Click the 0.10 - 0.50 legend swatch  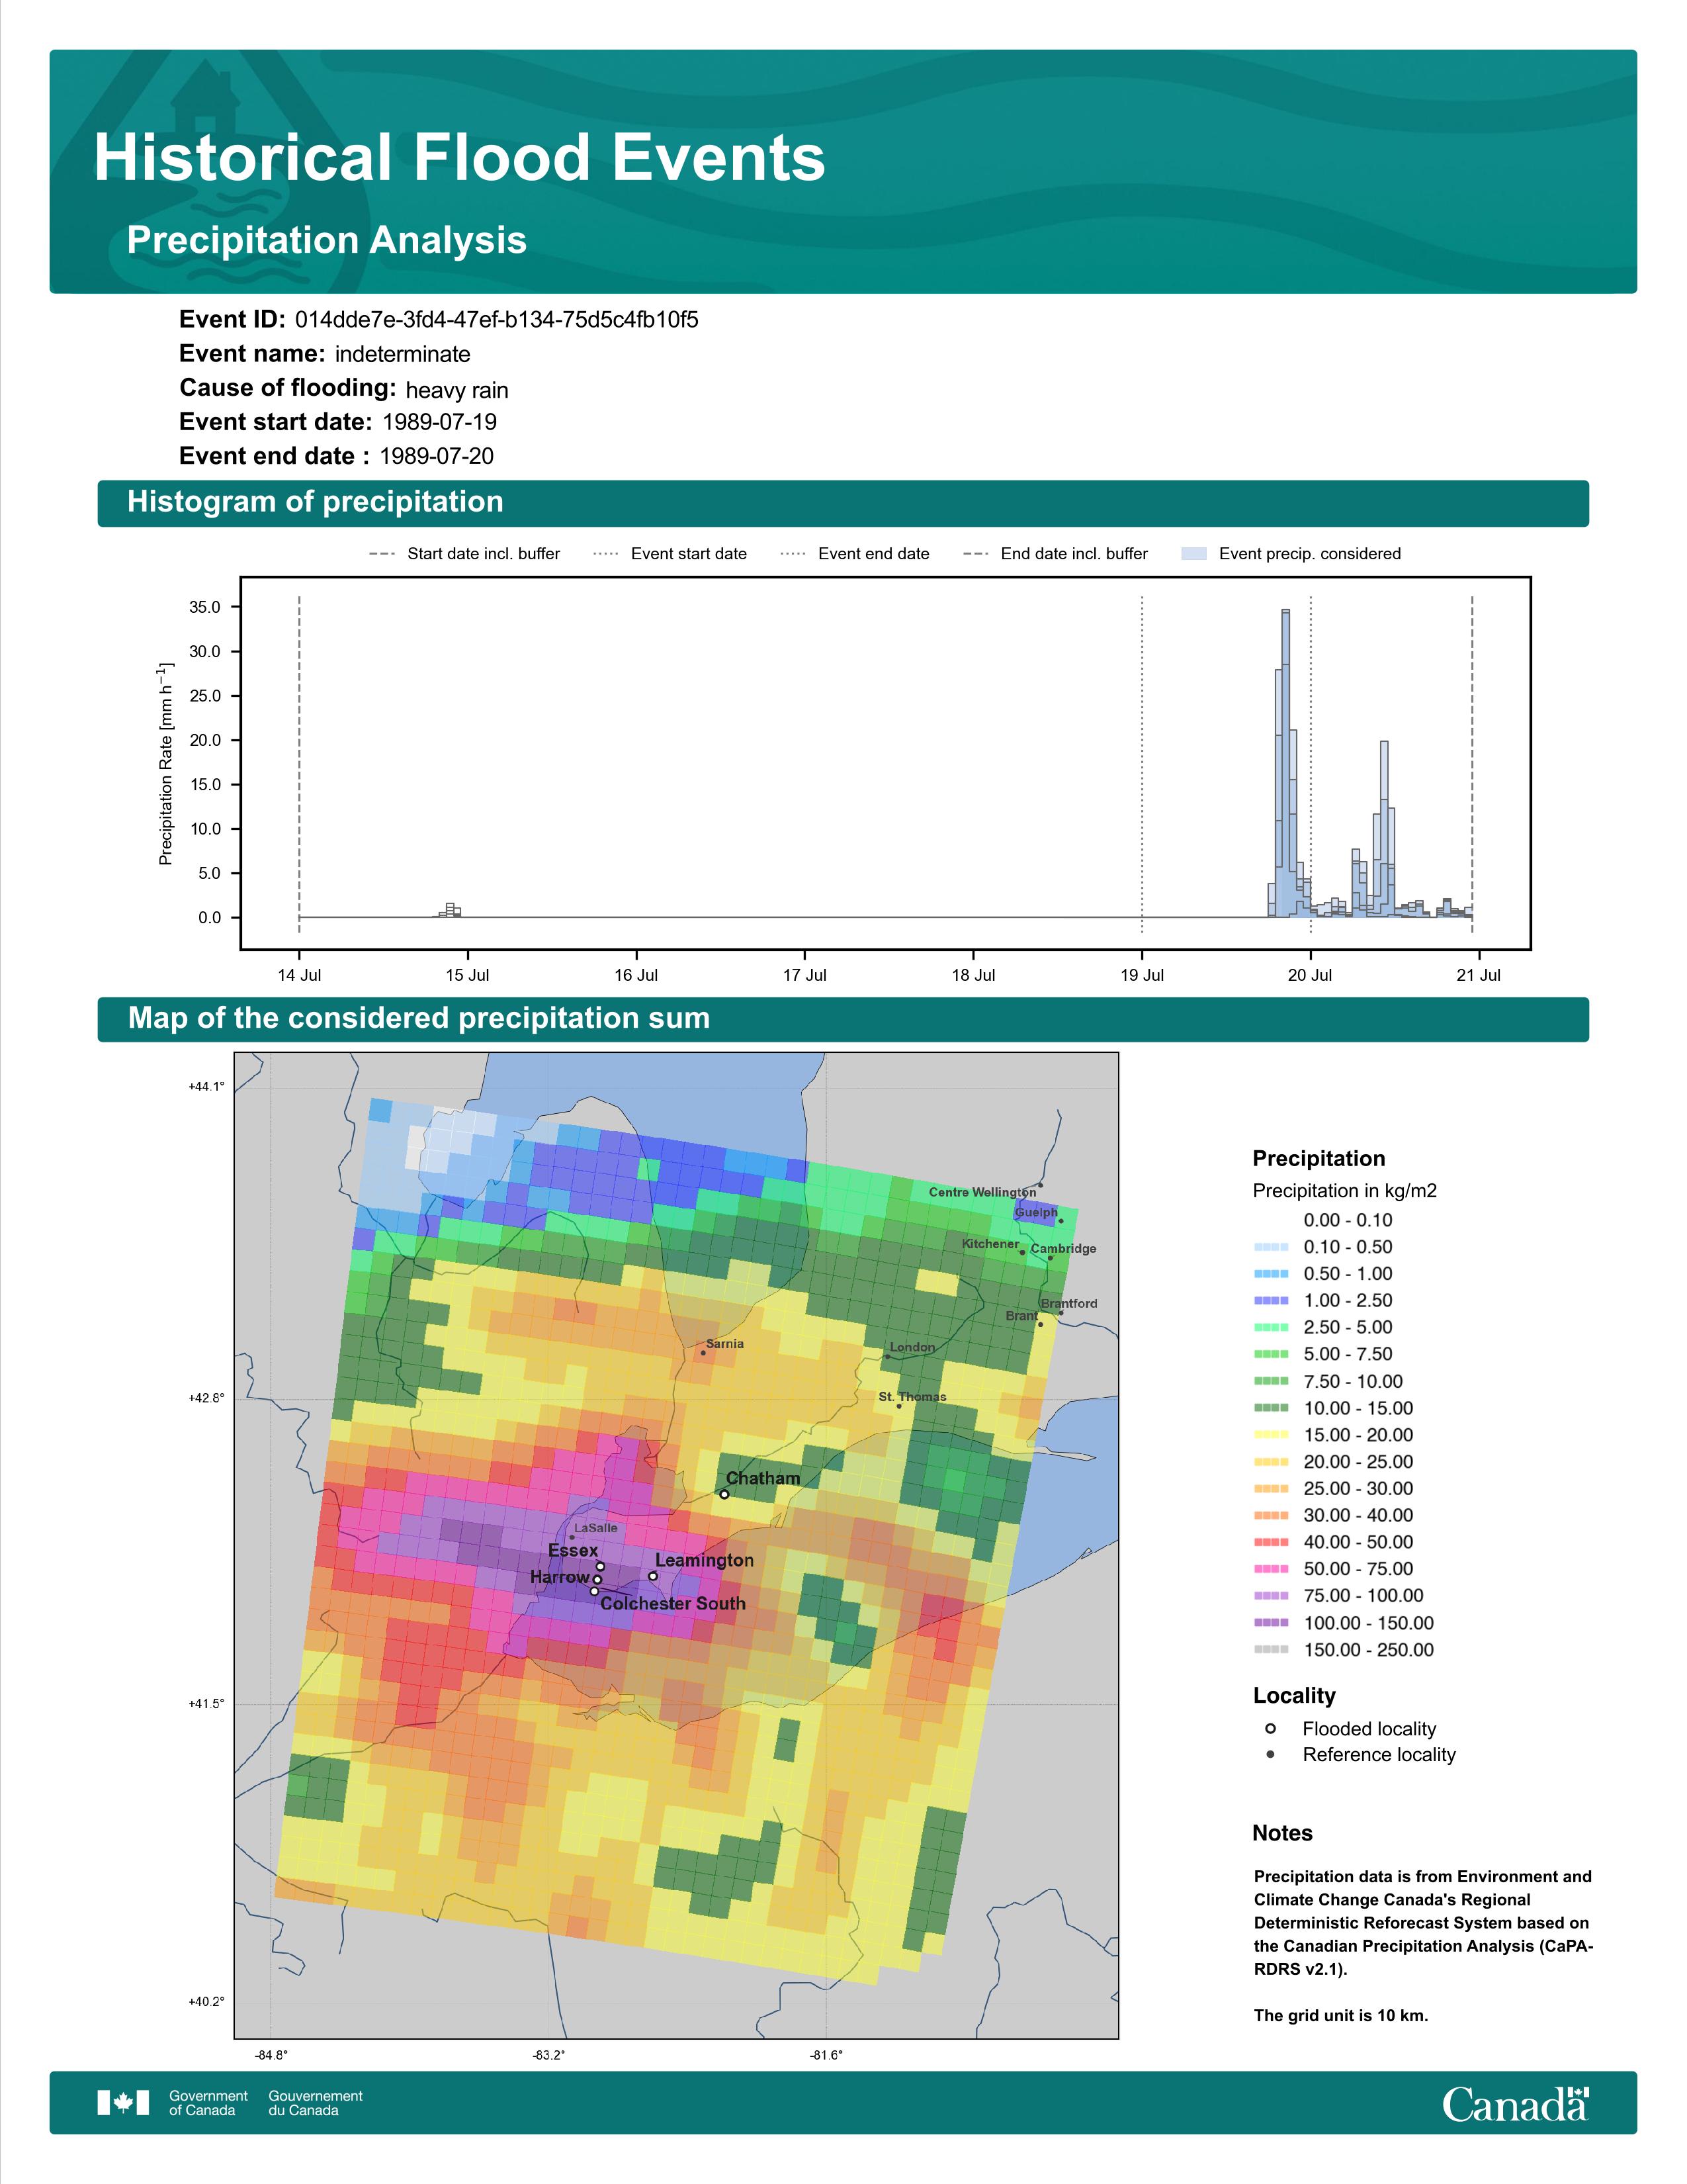point(1272,1247)
